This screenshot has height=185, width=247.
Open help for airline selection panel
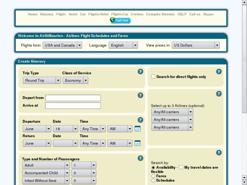pos(219,94)
